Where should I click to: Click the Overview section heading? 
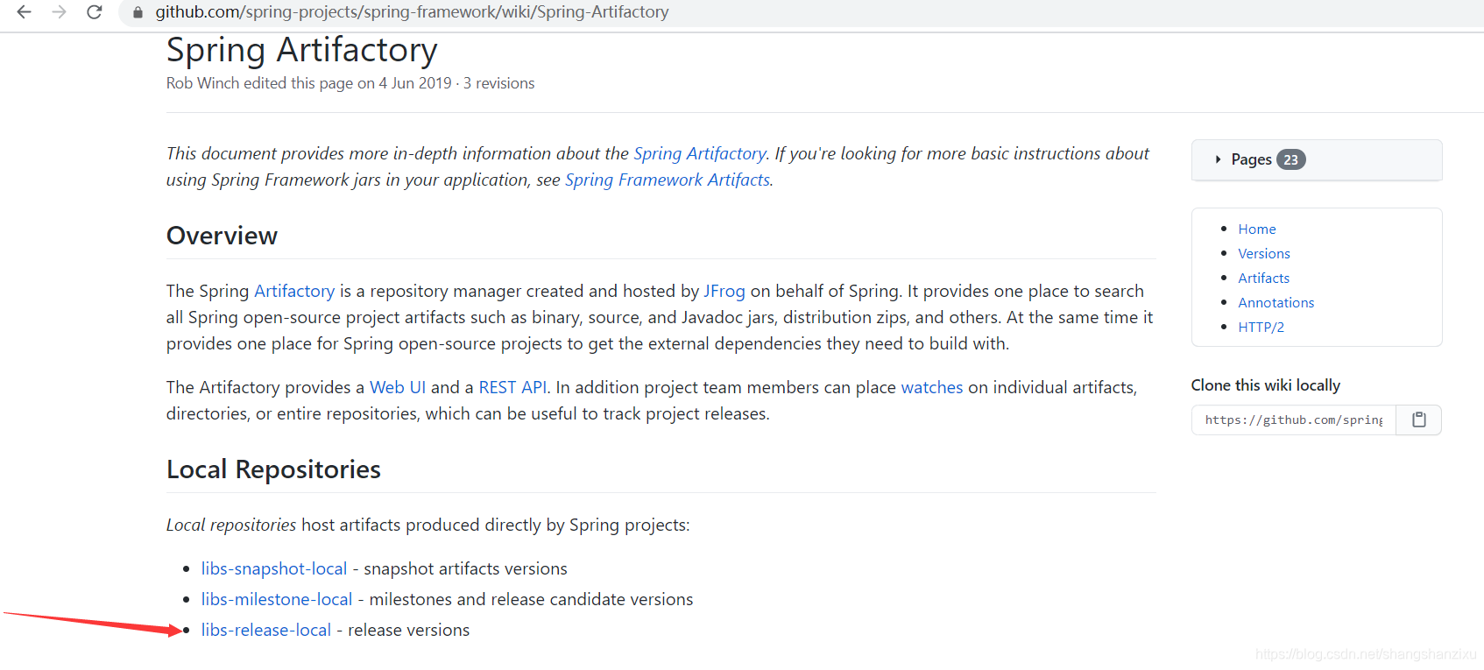pyautogui.click(x=222, y=236)
